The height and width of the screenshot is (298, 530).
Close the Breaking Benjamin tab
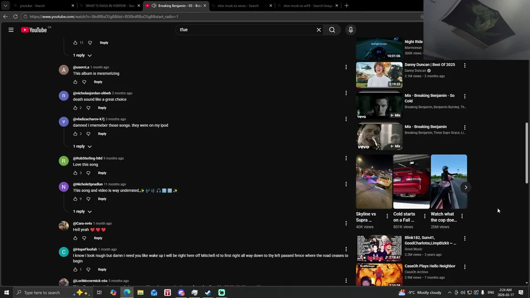(205, 6)
